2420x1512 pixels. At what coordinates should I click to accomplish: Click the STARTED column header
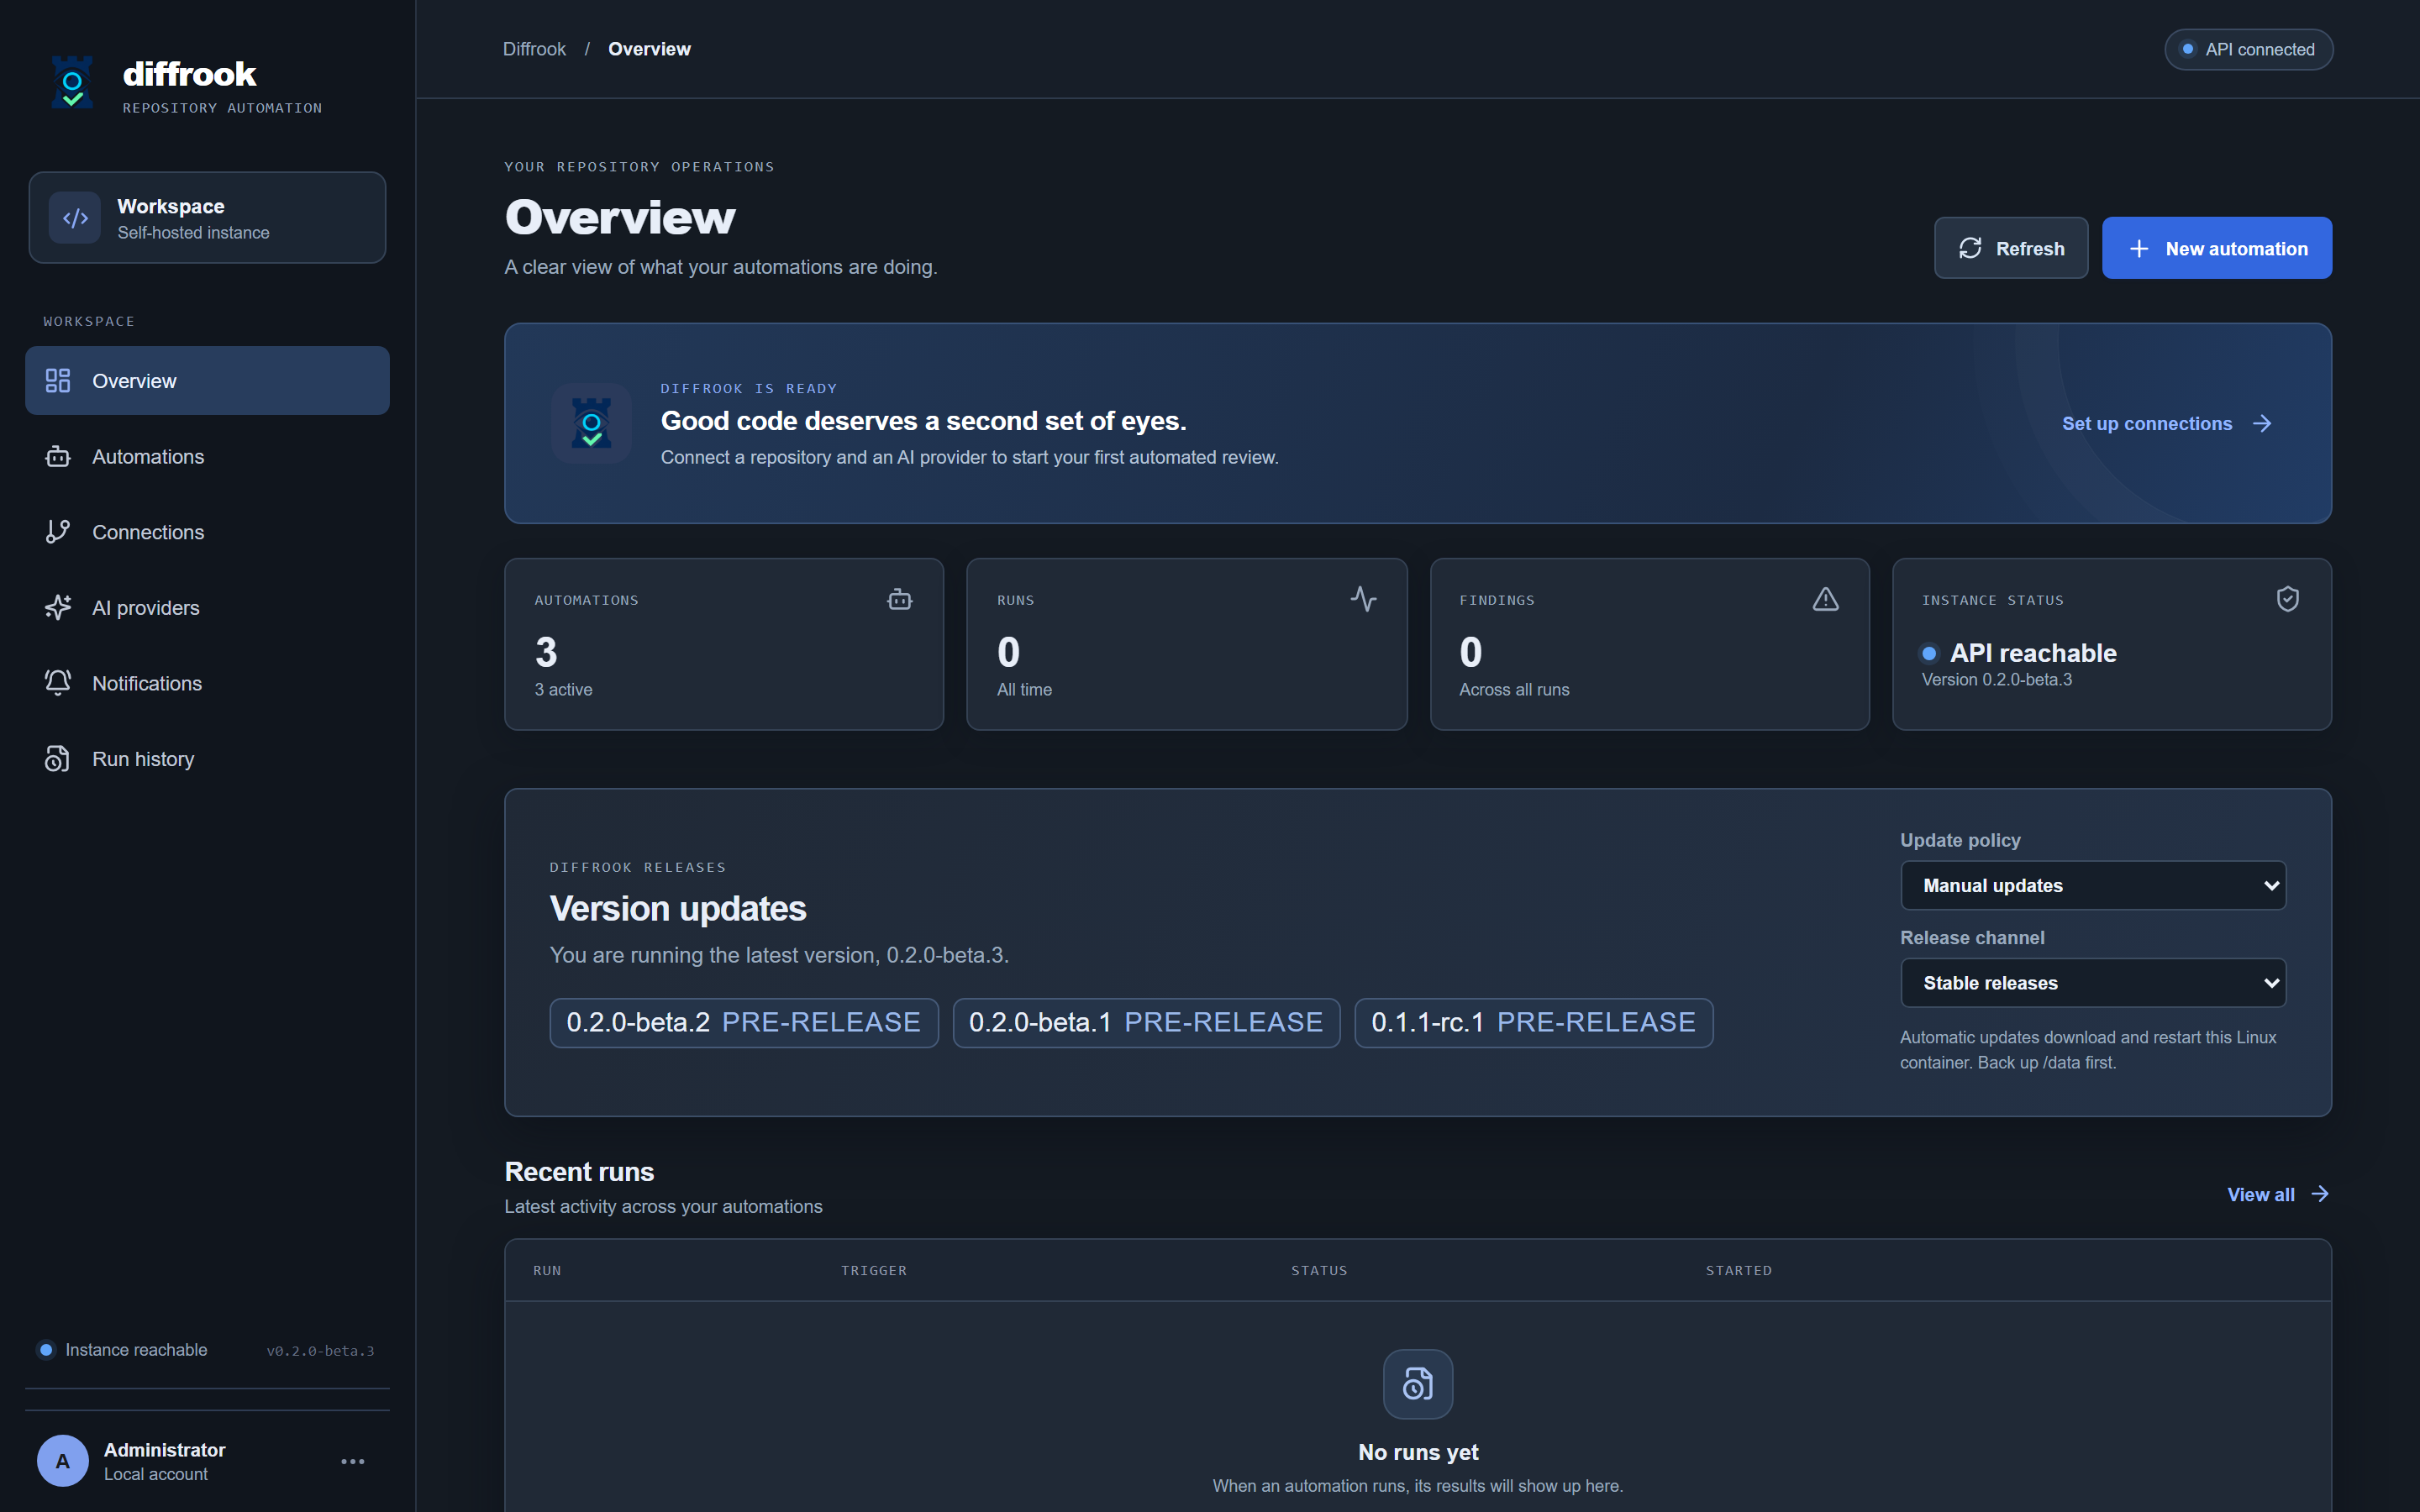click(x=1739, y=1271)
